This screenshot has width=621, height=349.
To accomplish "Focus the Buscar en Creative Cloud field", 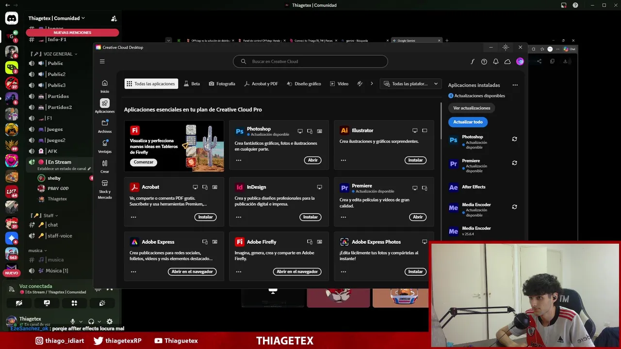I will (x=310, y=62).
